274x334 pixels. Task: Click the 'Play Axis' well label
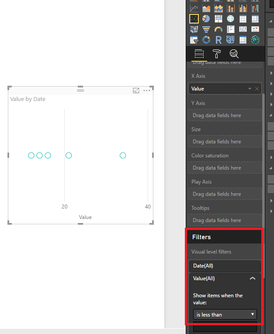point(201,182)
